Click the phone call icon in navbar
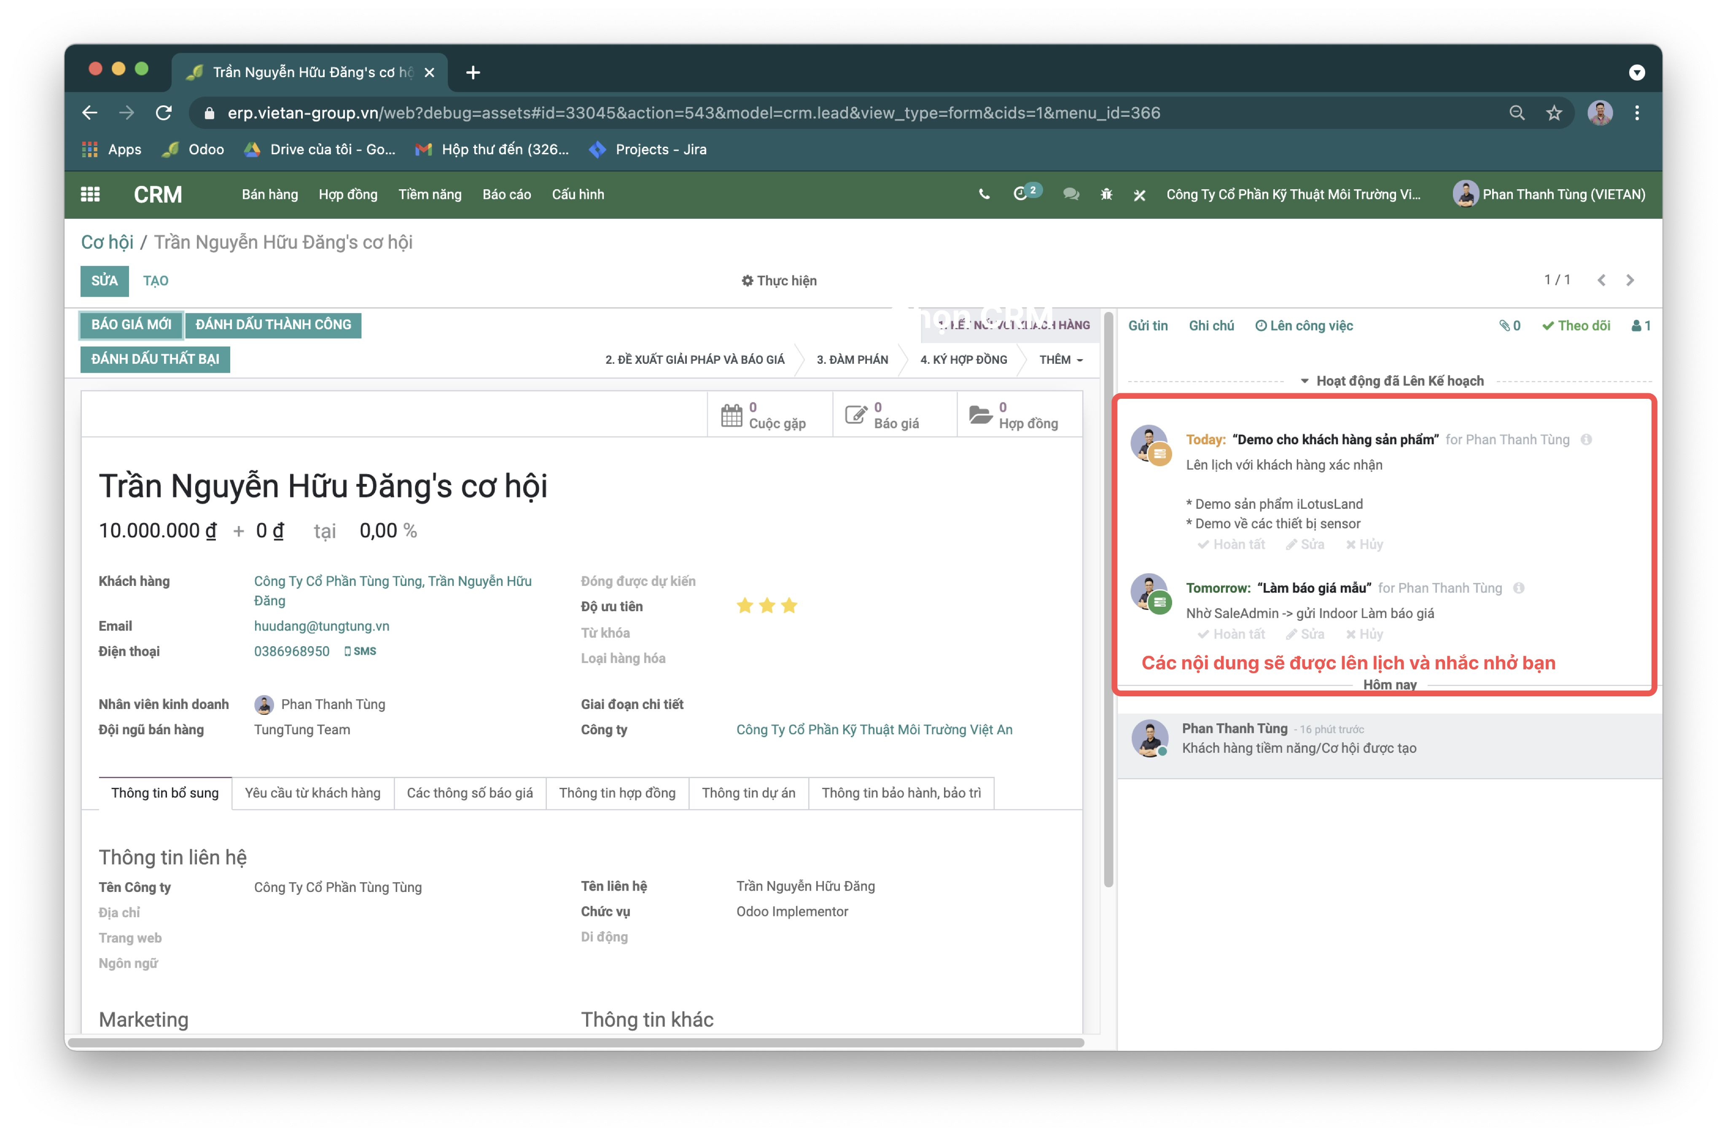Screen dimensions: 1727x1136 [x=984, y=194]
